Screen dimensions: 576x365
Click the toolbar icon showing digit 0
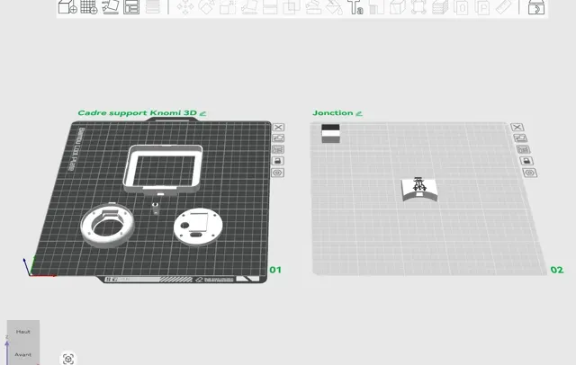(x=462, y=6)
